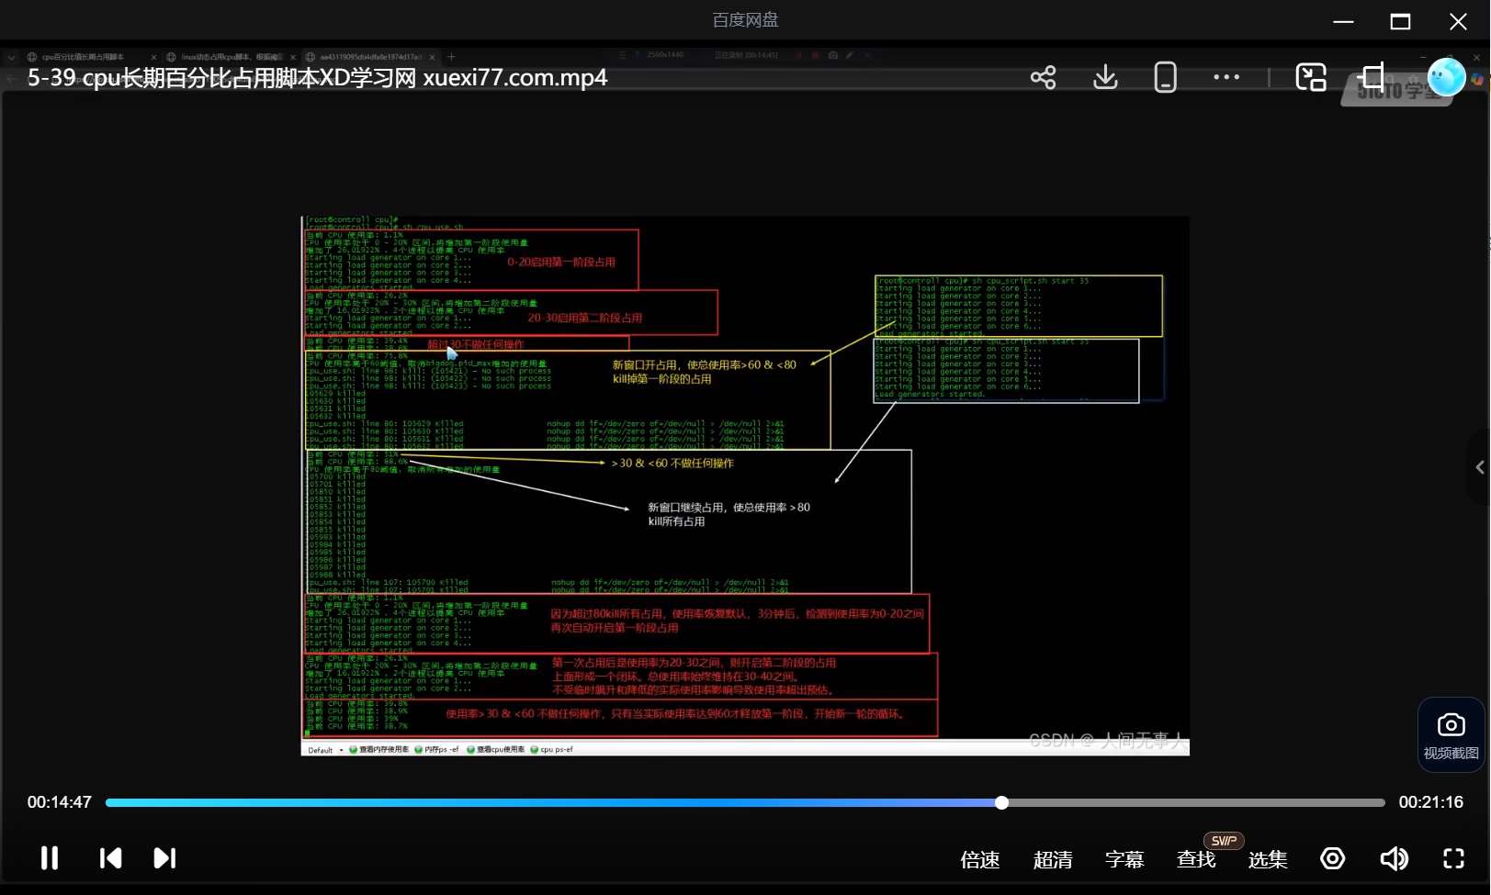
Task: Skip to the next video
Action: (164, 858)
